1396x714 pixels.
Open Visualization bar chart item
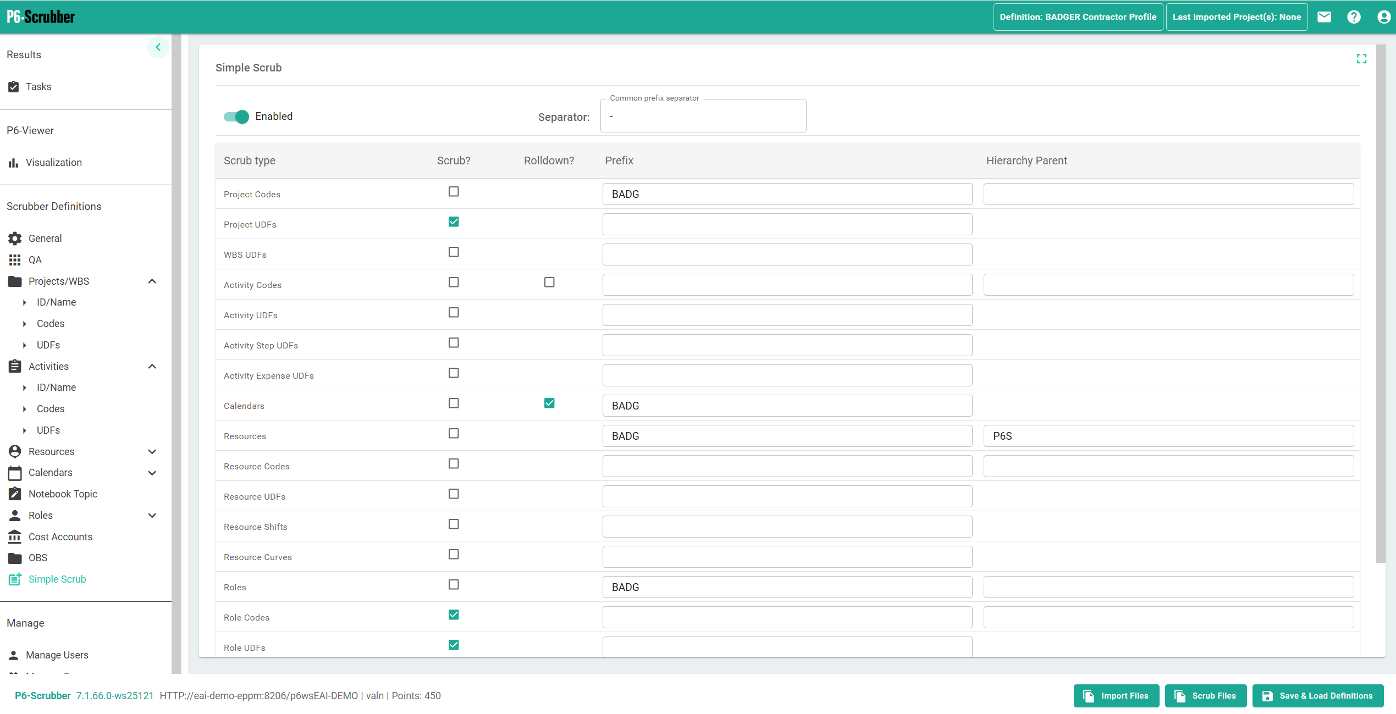[x=53, y=163]
